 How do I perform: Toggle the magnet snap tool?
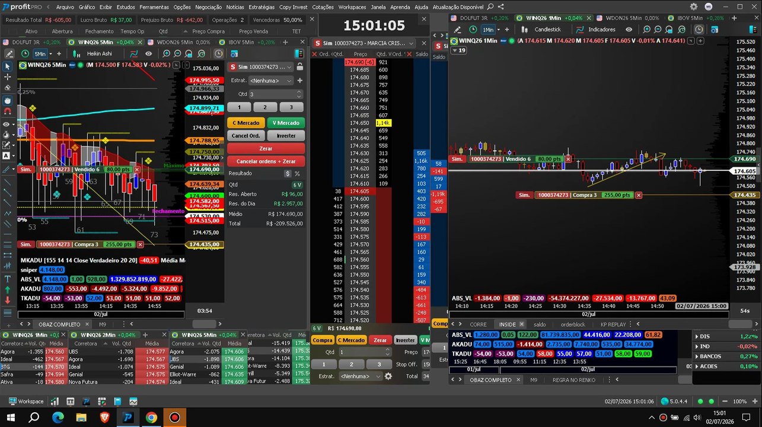tap(8, 111)
